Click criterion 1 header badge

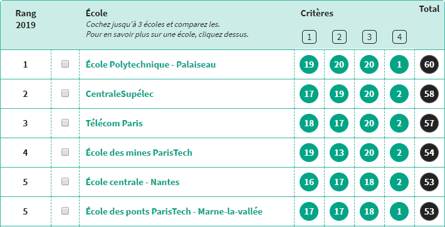pos(309,37)
